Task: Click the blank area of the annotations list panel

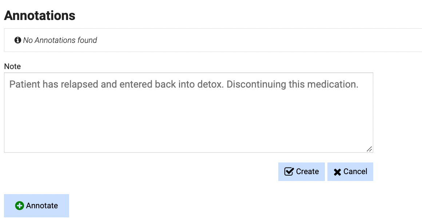Action: click(255, 40)
